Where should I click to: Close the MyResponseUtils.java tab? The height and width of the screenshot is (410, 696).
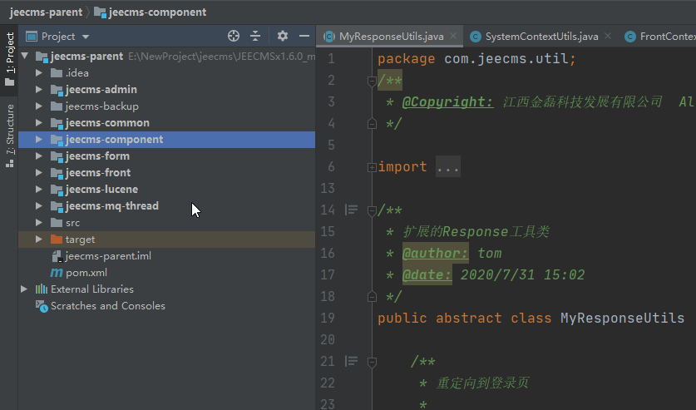454,37
